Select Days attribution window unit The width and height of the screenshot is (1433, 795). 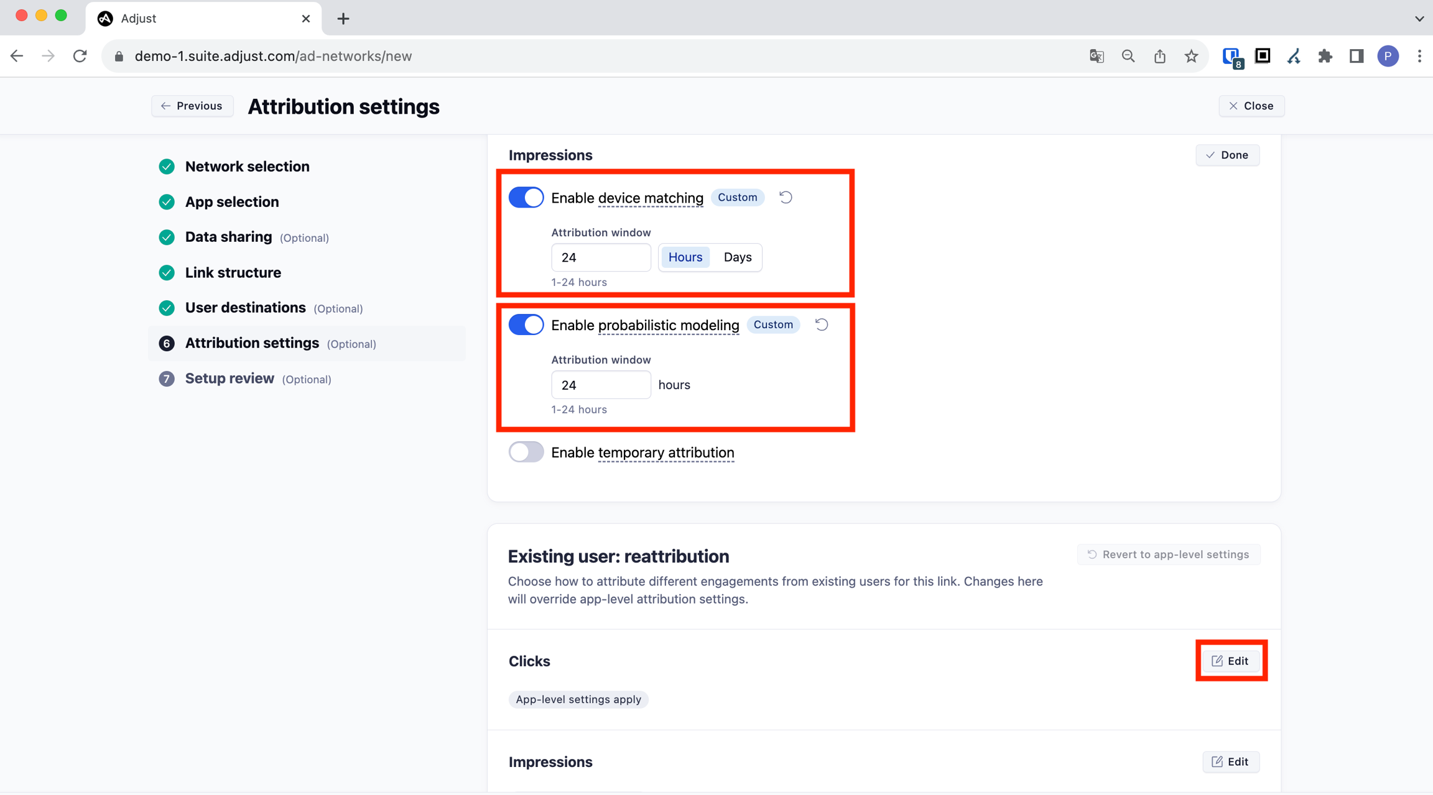pyautogui.click(x=738, y=257)
